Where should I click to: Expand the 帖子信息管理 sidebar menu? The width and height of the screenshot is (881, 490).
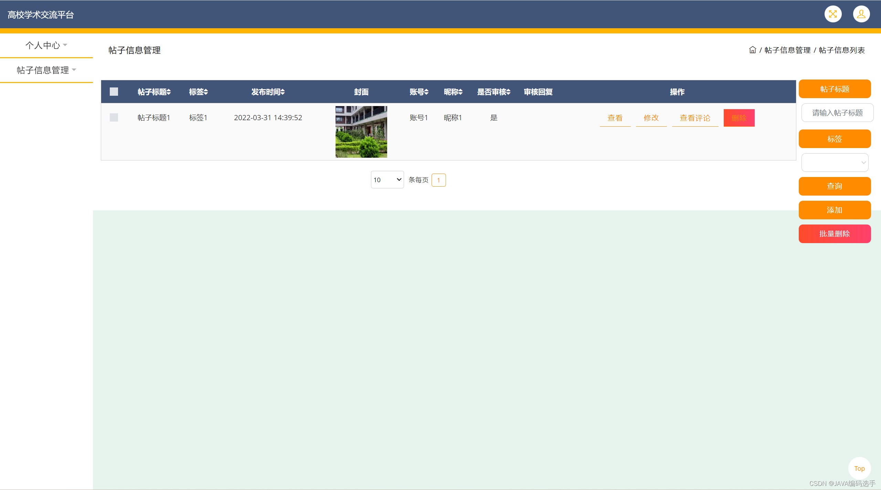click(x=46, y=70)
